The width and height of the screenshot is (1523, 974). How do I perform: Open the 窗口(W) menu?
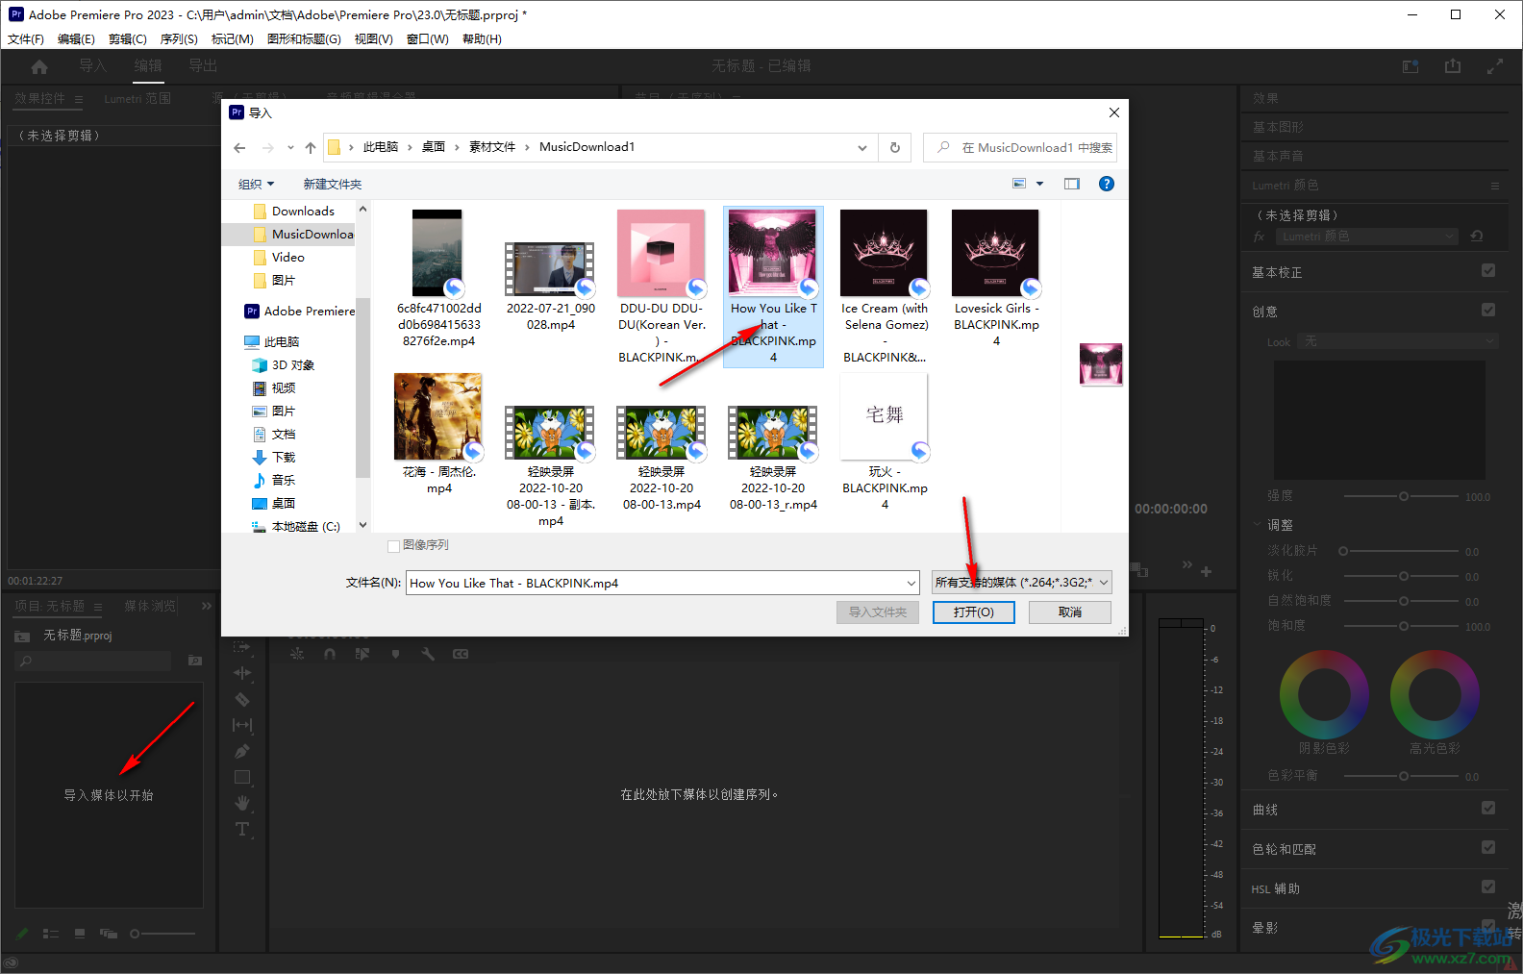(428, 39)
